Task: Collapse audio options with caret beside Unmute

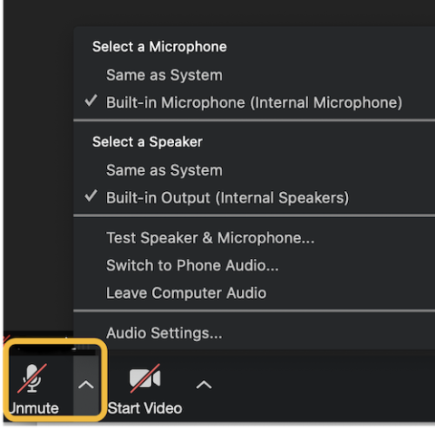Action: 86,385
